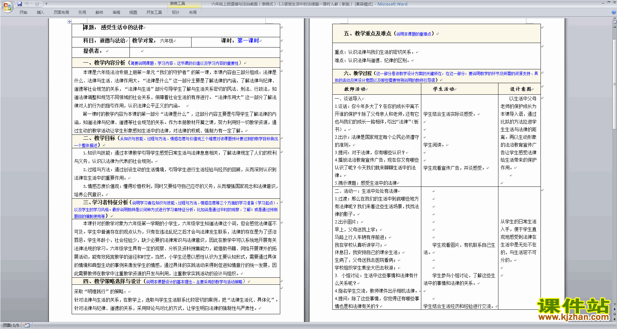The width and height of the screenshot is (617, 329).
Task: Click the 课题：感受生活中的法律 title cell
Action: pyautogui.click(x=176, y=30)
